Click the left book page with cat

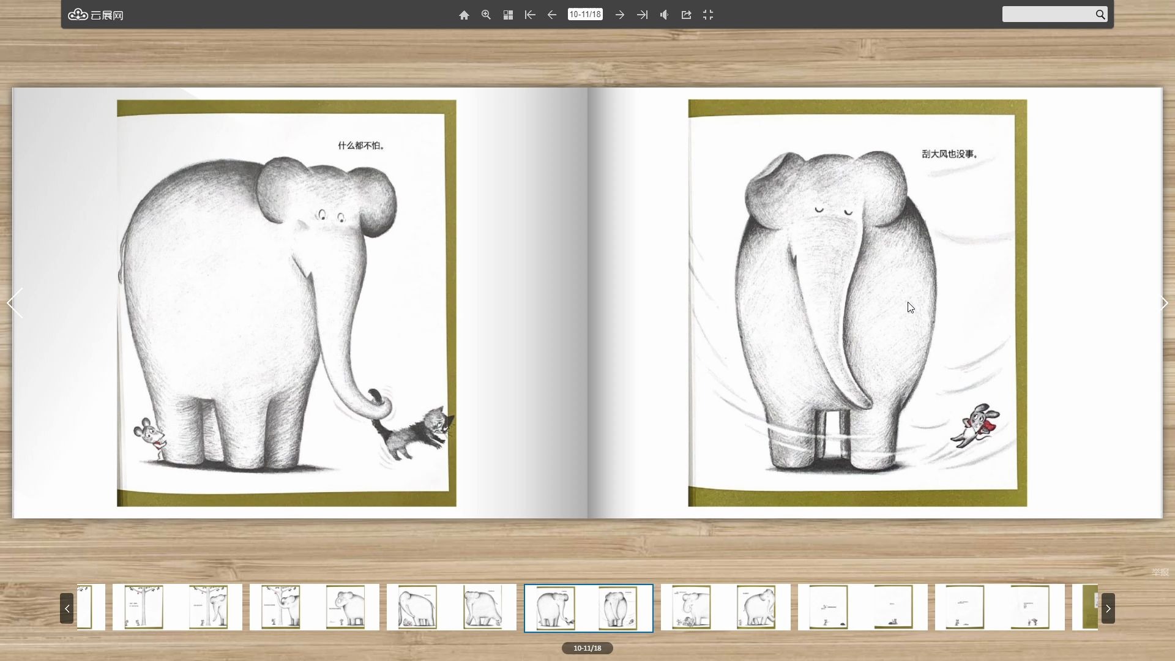point(300,303)
